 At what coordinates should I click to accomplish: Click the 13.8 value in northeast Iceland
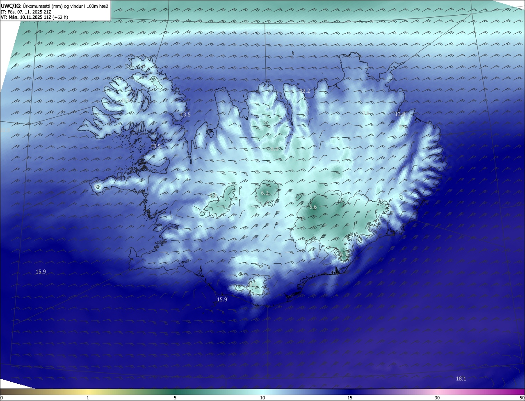pyautogui.click(x=400, y=114)
